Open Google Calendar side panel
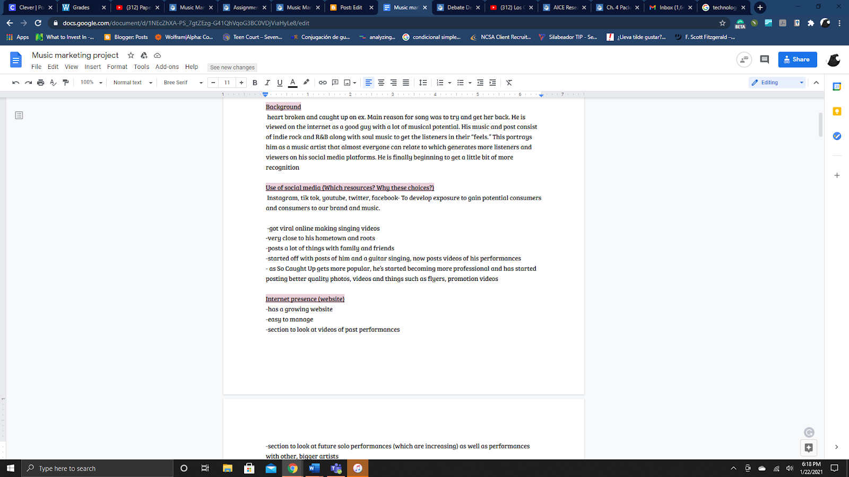The image size is (849, 477). 837,87
